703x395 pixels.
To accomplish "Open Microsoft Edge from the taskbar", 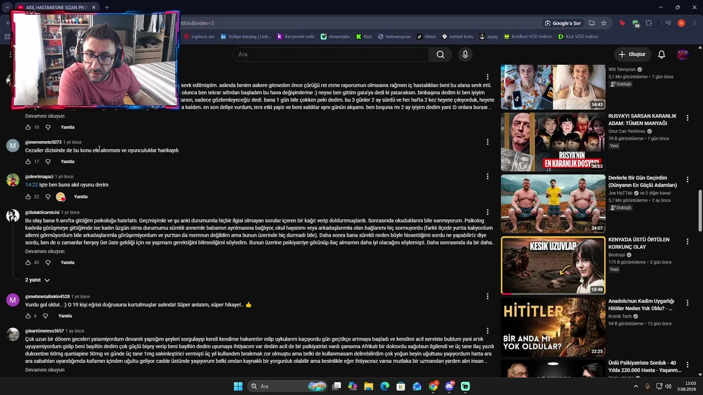I will pyautogui.click(x=385, y=386).
